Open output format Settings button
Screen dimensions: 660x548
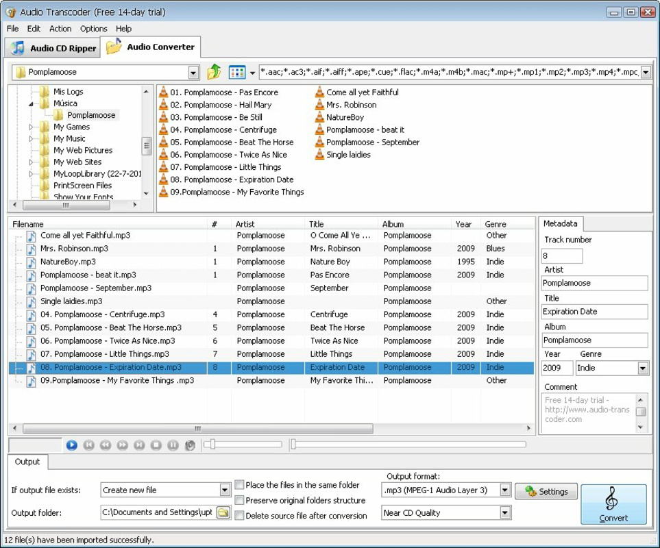point(546,491)
